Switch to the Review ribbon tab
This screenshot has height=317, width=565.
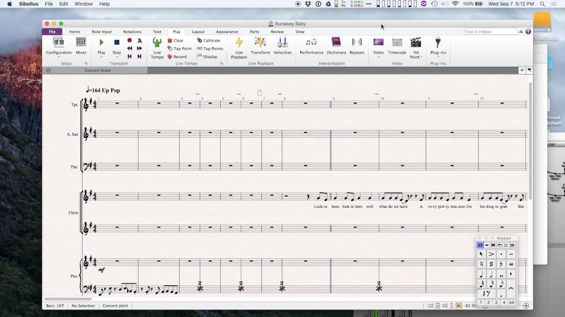277,32
